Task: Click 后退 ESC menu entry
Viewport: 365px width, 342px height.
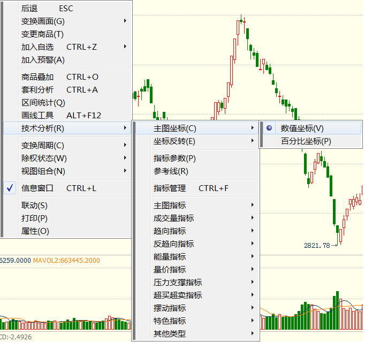Action: (47, 9)
